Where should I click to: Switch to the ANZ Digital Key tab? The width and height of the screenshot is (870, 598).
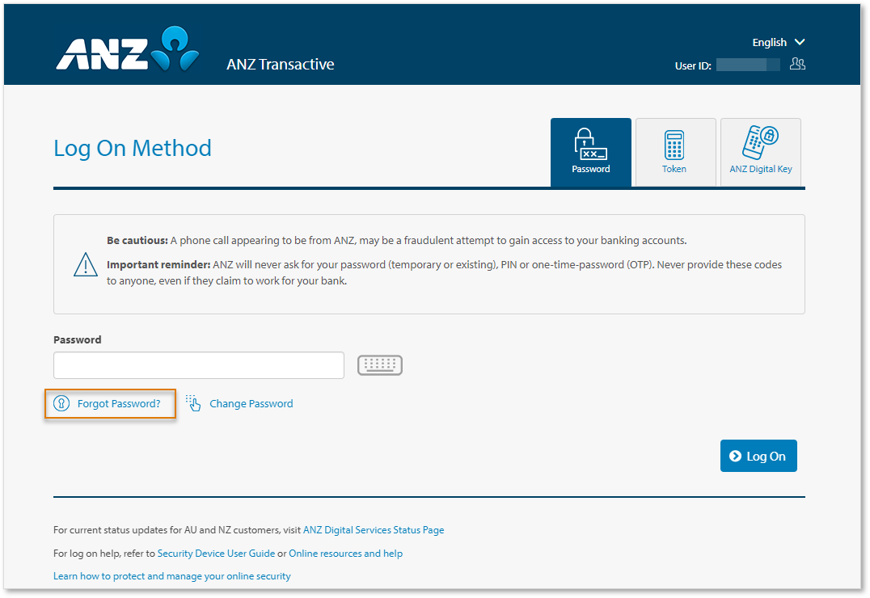pos(761,152)
